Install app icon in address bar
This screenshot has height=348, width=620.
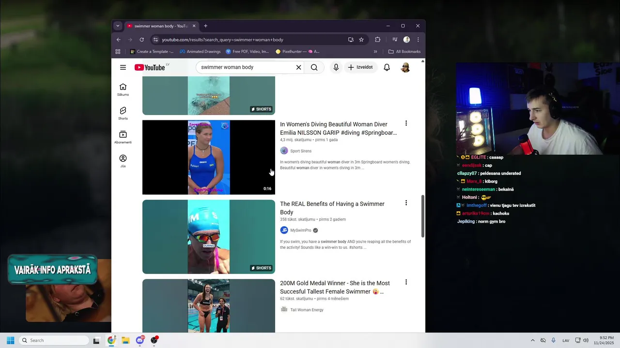tap(351, 40)
